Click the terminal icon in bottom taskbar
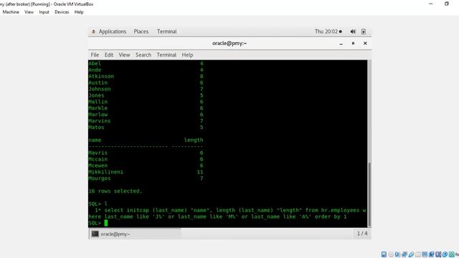Viewport: 459px width, 258px height. coord(95,234)
